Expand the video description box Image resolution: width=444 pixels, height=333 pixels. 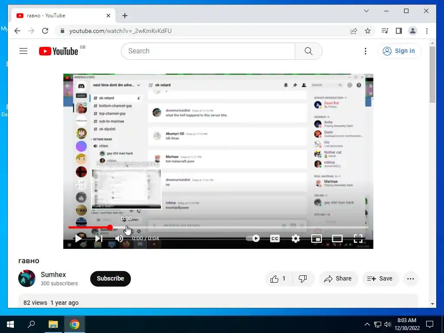[218, 301]
